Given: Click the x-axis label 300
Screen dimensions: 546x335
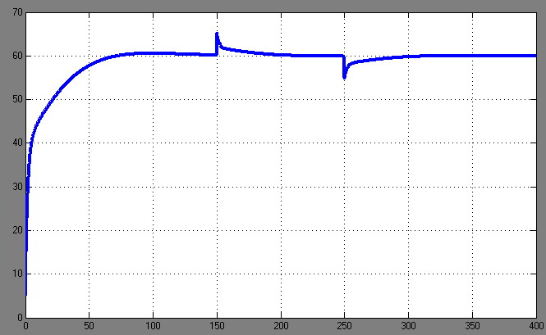Looking at the screenshot, I should (x=408, y=326).
